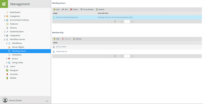The height and width of the screenshot is (104, 203).
Task: Go to next page in Membership pager
Action: [x=132, y=56]
